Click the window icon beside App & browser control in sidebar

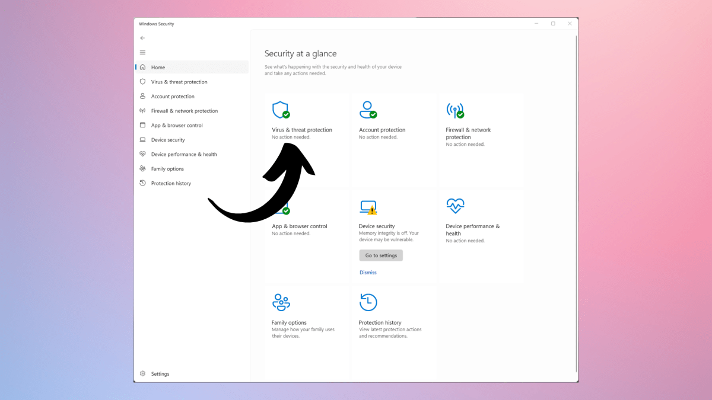142,125
